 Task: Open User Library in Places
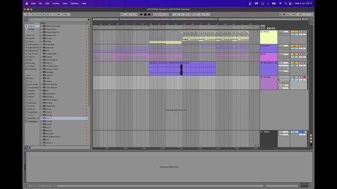(x=32, y=85)
